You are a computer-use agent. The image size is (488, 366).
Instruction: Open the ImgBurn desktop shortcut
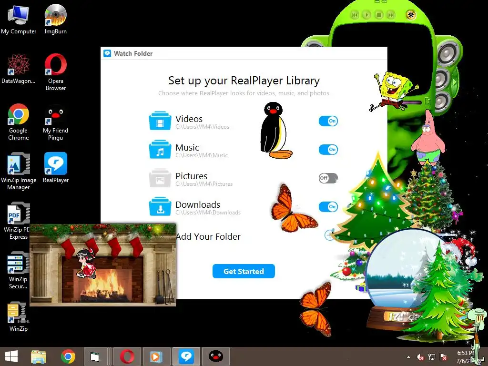55,19
